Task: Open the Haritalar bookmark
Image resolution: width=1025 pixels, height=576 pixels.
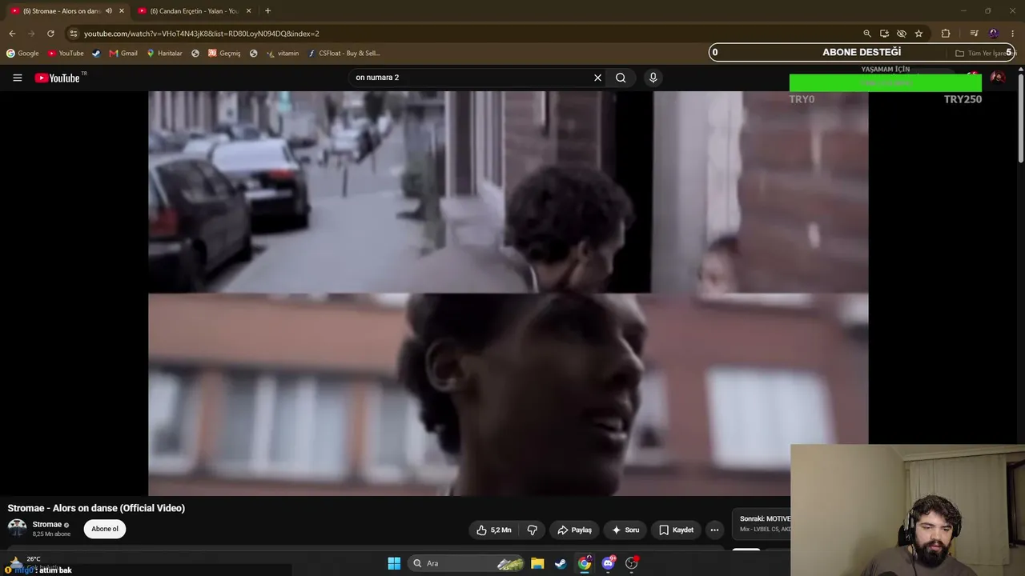Action: tap(164, 54)
